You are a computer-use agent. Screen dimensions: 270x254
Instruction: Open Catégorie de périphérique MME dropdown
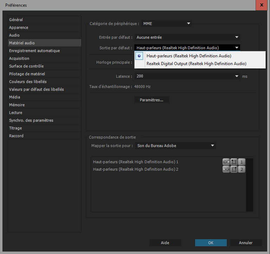tap(166, 24)
